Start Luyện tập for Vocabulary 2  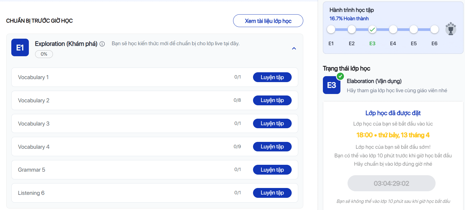(x=272, y=100)
